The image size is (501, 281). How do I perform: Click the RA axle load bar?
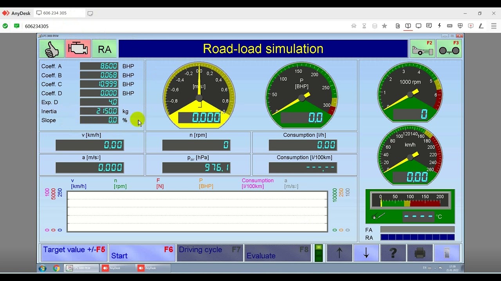417,237
